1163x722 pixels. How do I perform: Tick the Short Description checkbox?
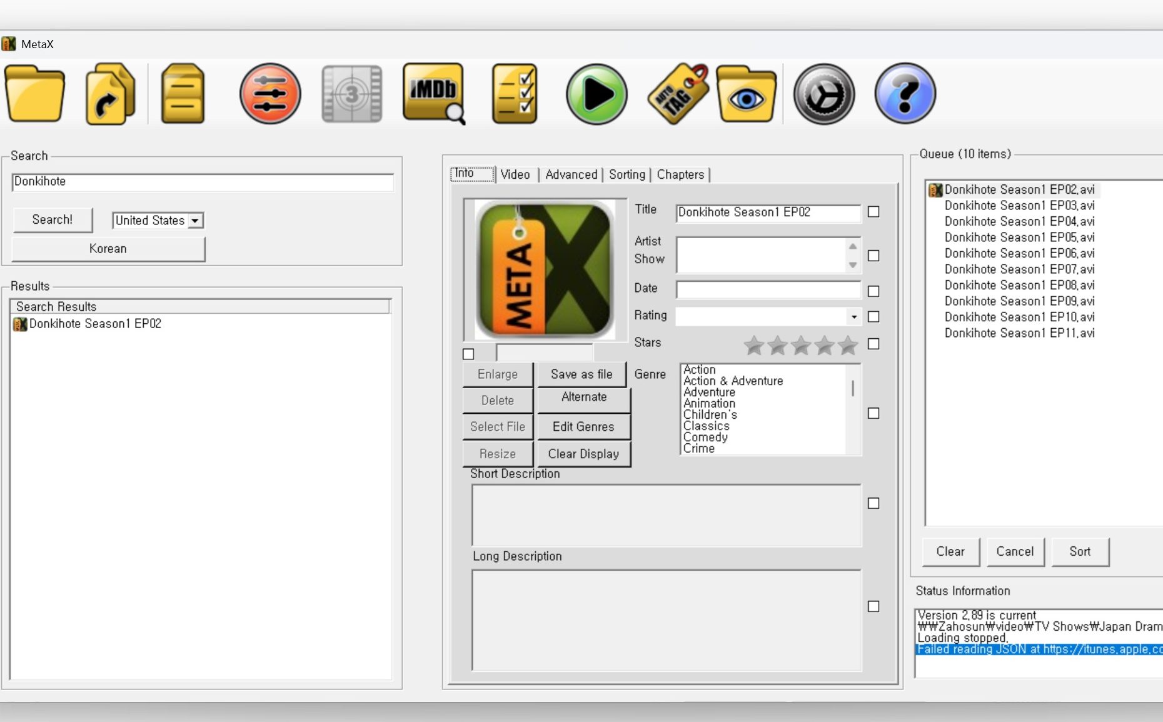874,503
